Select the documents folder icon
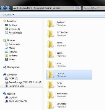This screenshot has height=110, width=105. click(50, 95)
